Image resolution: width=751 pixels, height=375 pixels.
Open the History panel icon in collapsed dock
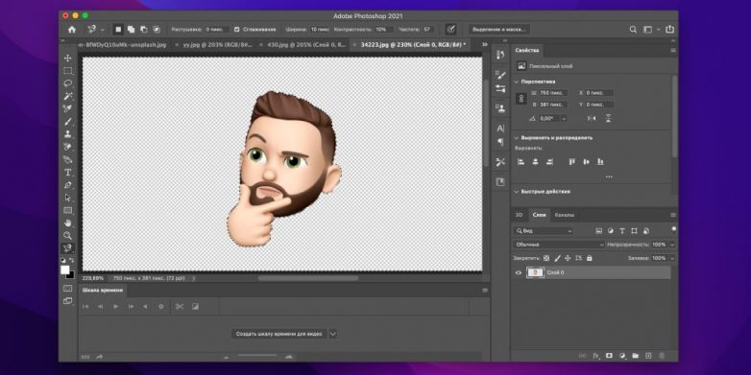[500, 55]
